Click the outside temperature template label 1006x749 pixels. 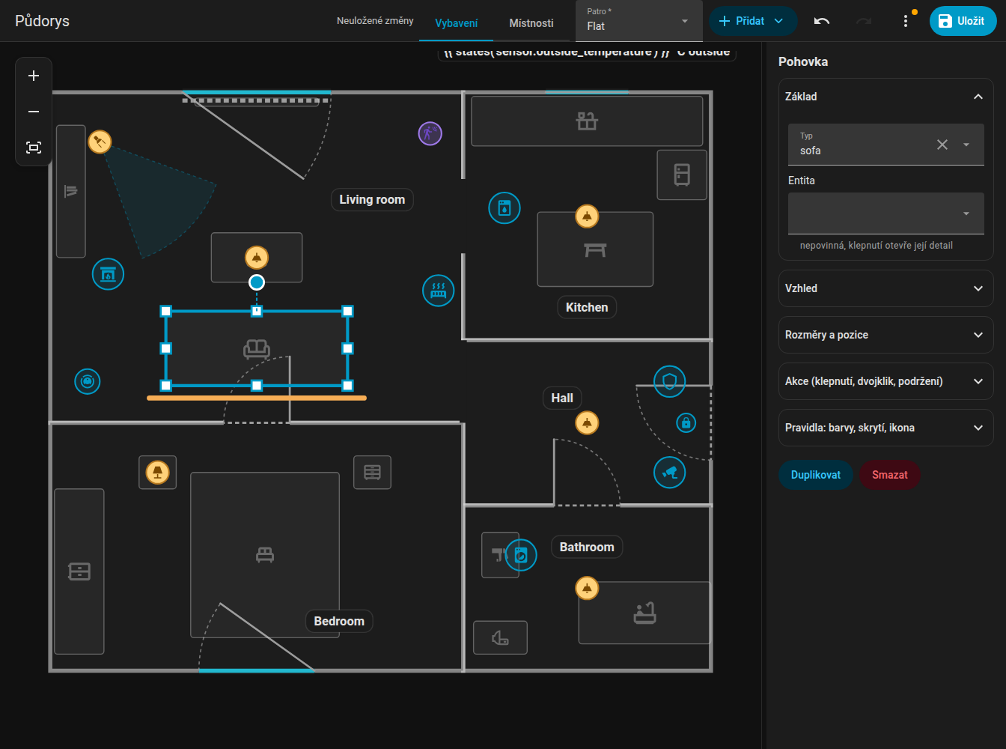[x=587, y=52]
